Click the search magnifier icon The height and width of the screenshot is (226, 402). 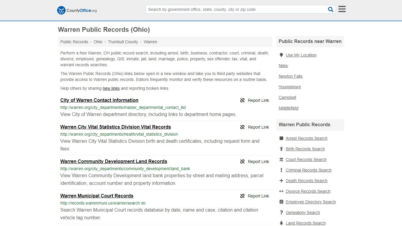pos(331,9)
